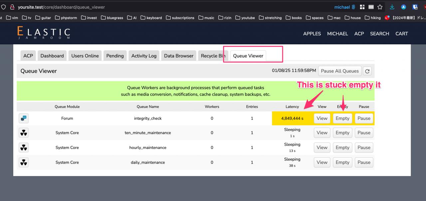The image size is (426, 201).
Task: Click the Forum module icon for integrity_check
Action: [24, 118]
